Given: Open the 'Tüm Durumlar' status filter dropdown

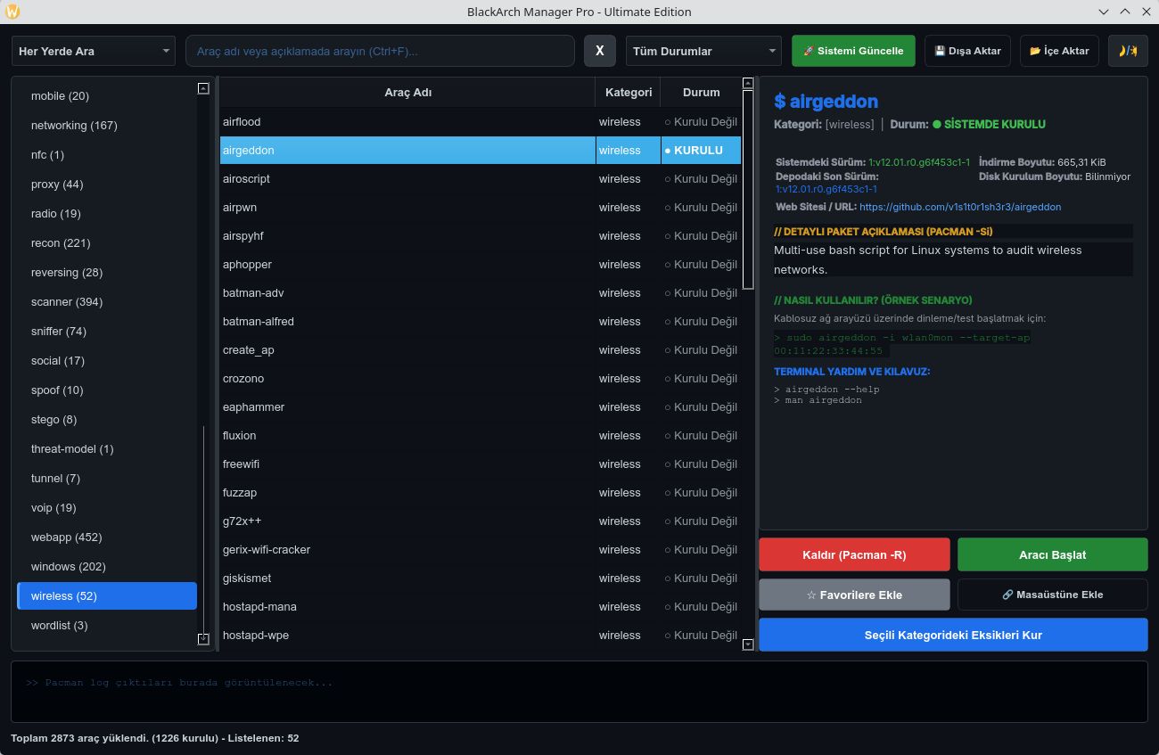Looking at the screenshot, I should pos(703,51).
